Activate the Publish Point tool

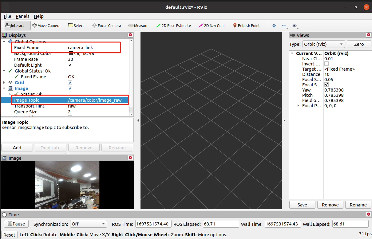246,25
